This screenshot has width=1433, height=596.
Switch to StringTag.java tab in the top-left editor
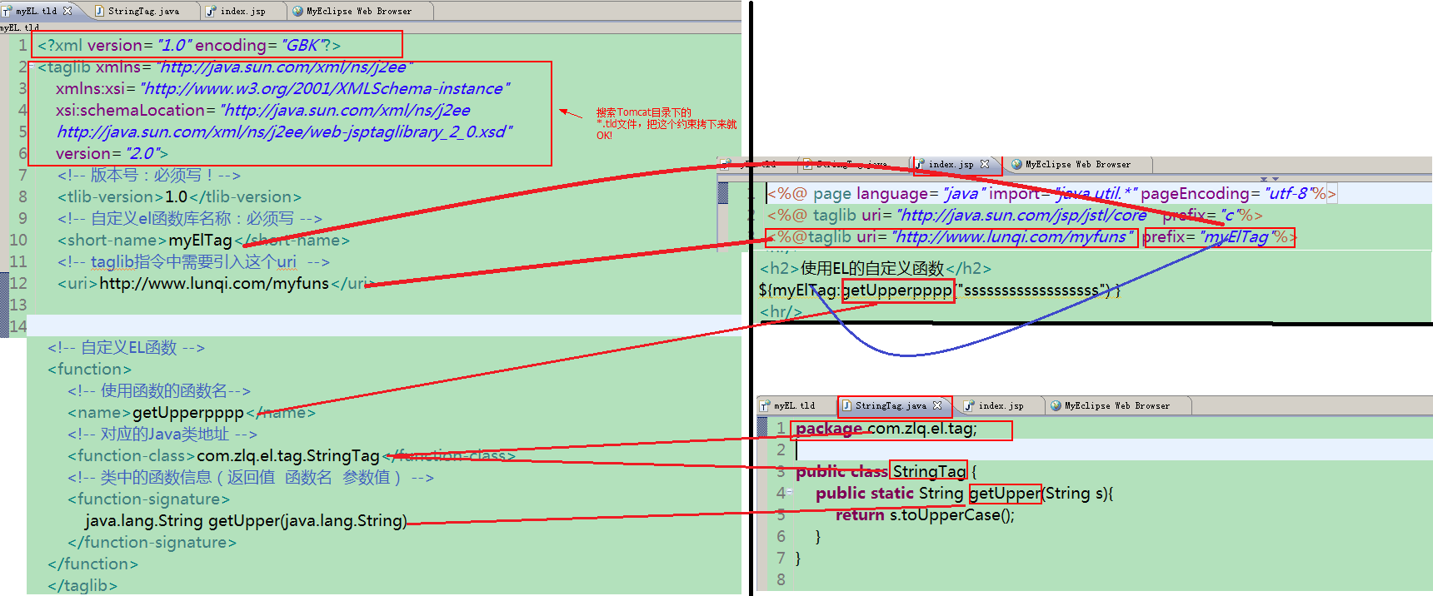coord(143,11)
